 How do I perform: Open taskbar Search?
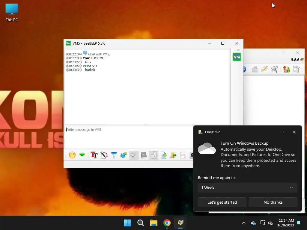pyautogui.click(x=141, y=223)
